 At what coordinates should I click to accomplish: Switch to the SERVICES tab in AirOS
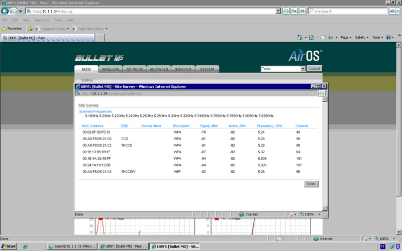click(183, 69)
